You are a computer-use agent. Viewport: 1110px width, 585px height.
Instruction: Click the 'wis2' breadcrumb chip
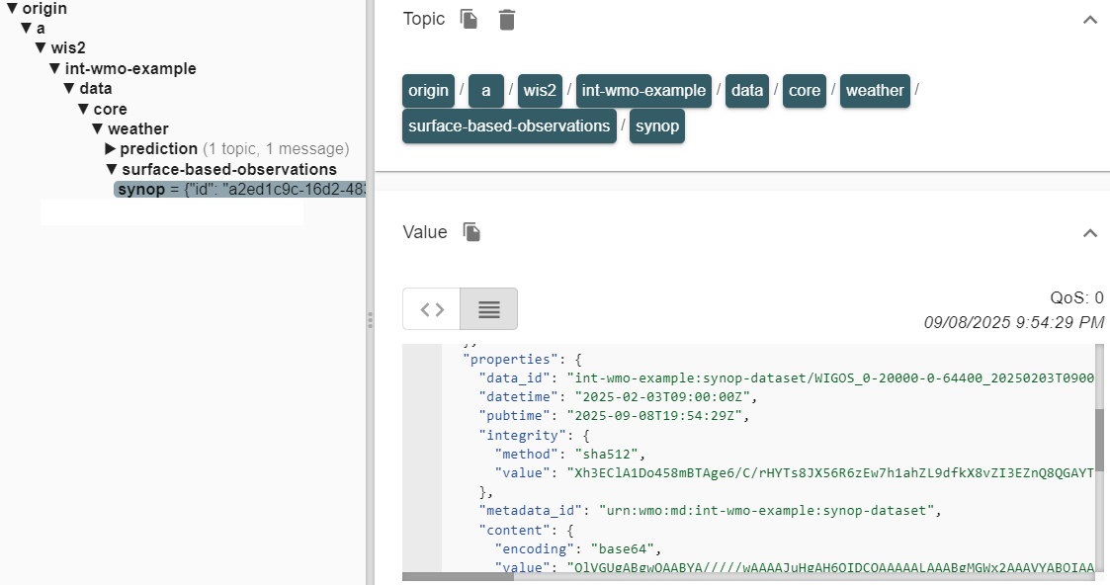[x=540, y=91]
